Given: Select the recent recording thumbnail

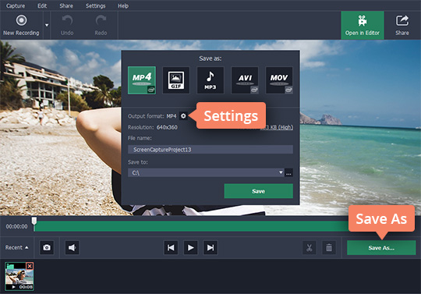Looking at the screenshot, I should tap(19, 276).
